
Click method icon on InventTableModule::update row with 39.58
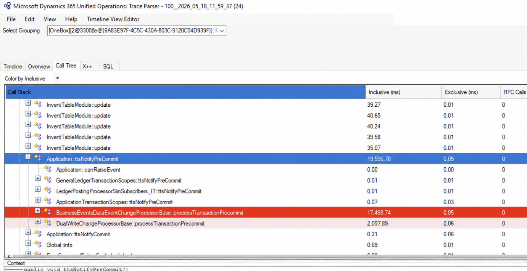[38, 136]
